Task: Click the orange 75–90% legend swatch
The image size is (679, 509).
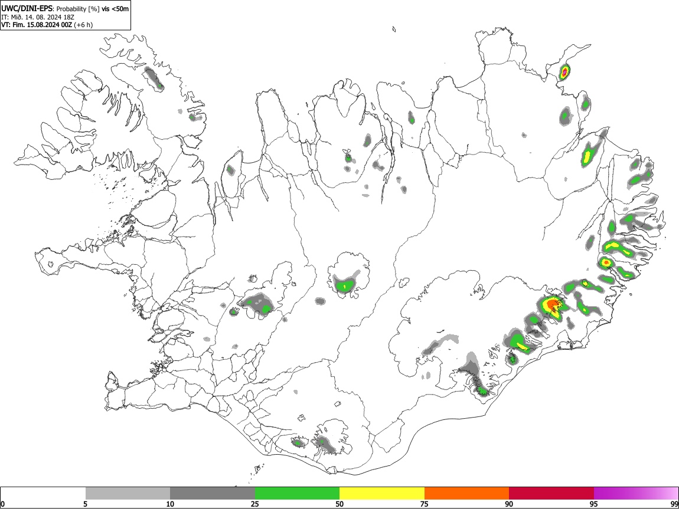Action: point(467,494)
